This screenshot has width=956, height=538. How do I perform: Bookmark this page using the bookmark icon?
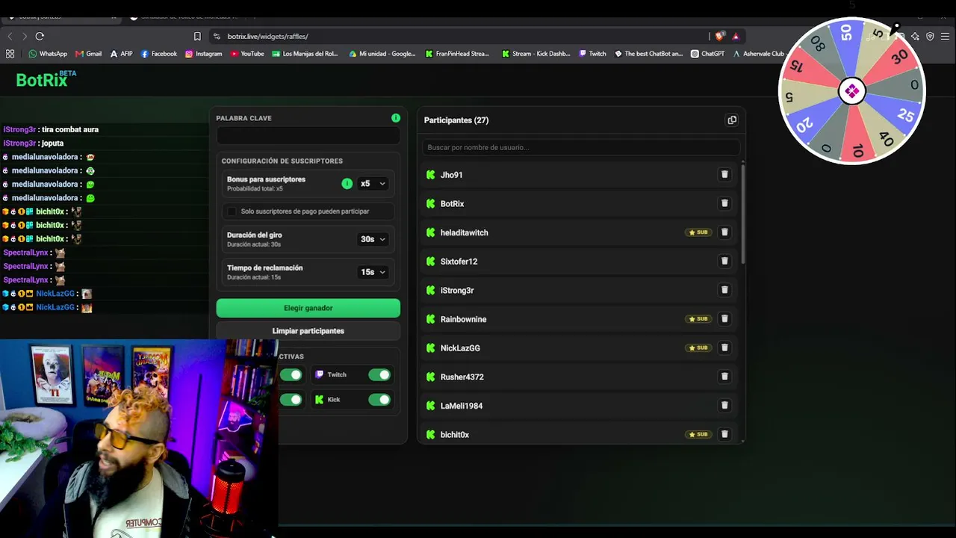coord(197,36)
